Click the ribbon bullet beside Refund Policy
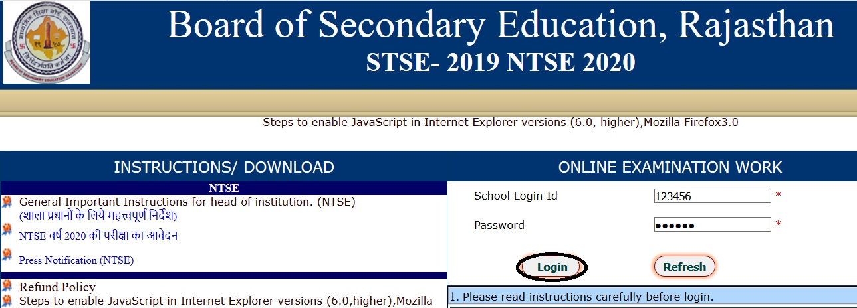 pos(7,286)
